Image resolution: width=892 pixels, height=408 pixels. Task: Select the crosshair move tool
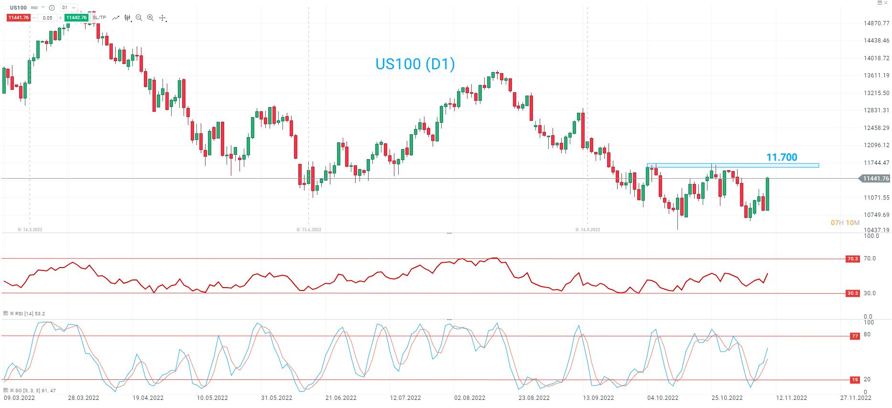click(x=162, y=18)
